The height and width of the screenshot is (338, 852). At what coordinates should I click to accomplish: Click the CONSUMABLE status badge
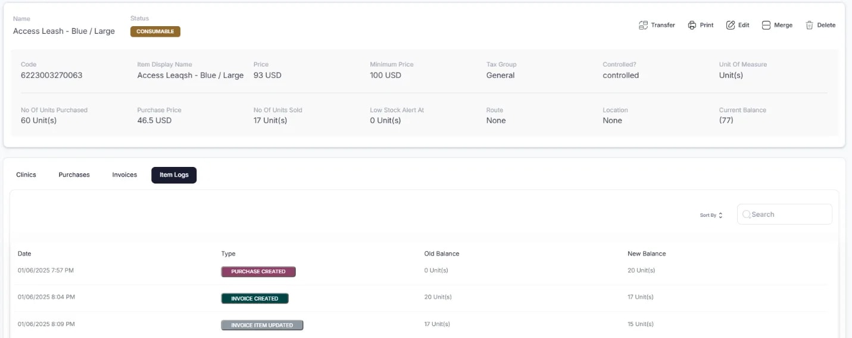[155, 31]
